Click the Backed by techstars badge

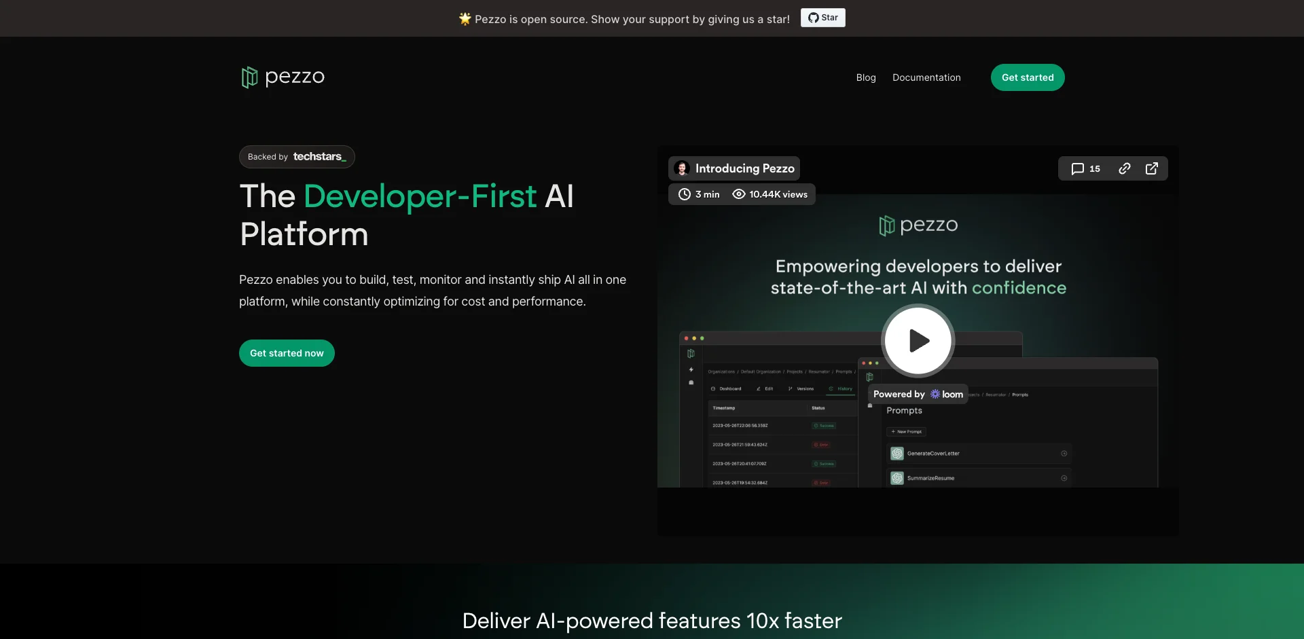297,157
